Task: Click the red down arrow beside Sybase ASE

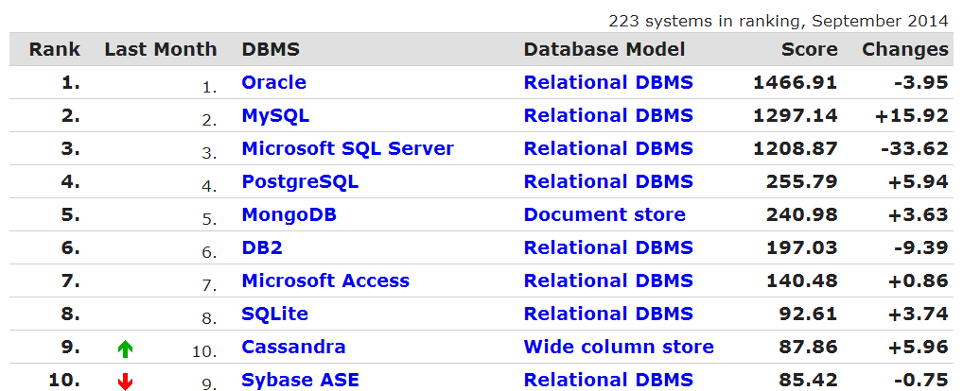Action: coord(125,382)
